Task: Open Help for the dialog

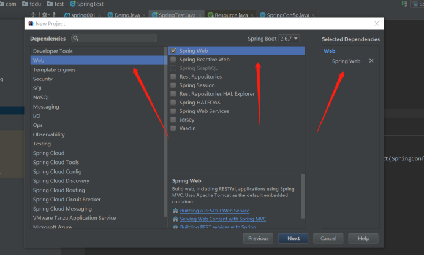Action: [363, 238]
